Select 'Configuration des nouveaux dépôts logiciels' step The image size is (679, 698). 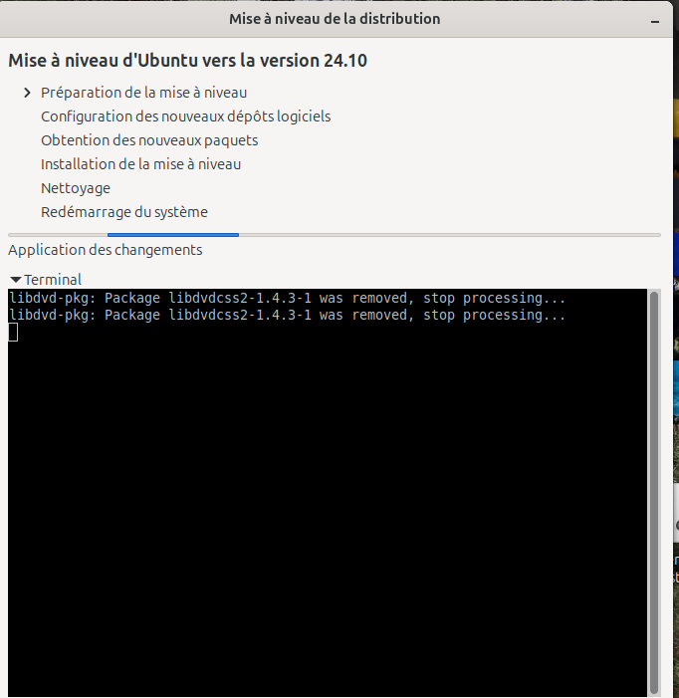coord(185,116)
